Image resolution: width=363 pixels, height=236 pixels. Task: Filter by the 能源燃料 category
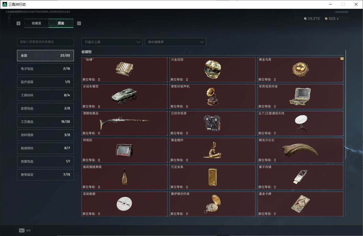(x=45, y=148)
